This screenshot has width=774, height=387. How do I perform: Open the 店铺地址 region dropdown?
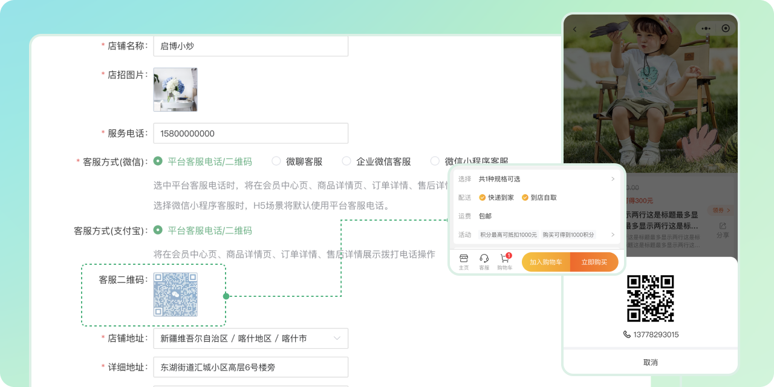pyautogui.click(x=251, y=339)
